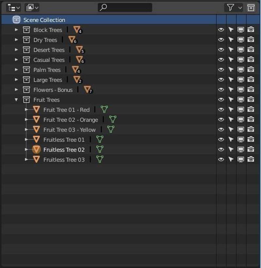This screenshot has height=268, width=261.
Task: Select the Fruit Tree 02 - Orange object
Action: point(70,120)
